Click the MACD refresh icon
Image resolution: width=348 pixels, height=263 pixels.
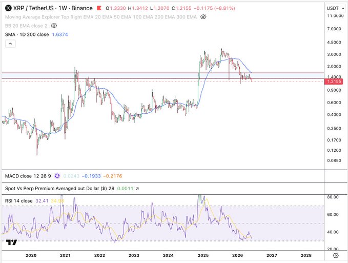point(57,176)
